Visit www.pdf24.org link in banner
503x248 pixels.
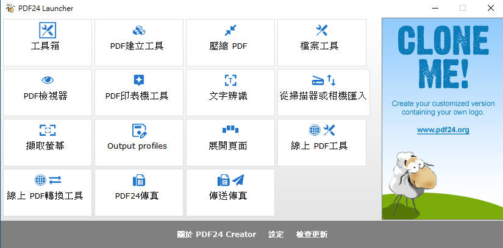tap(443, 130)
